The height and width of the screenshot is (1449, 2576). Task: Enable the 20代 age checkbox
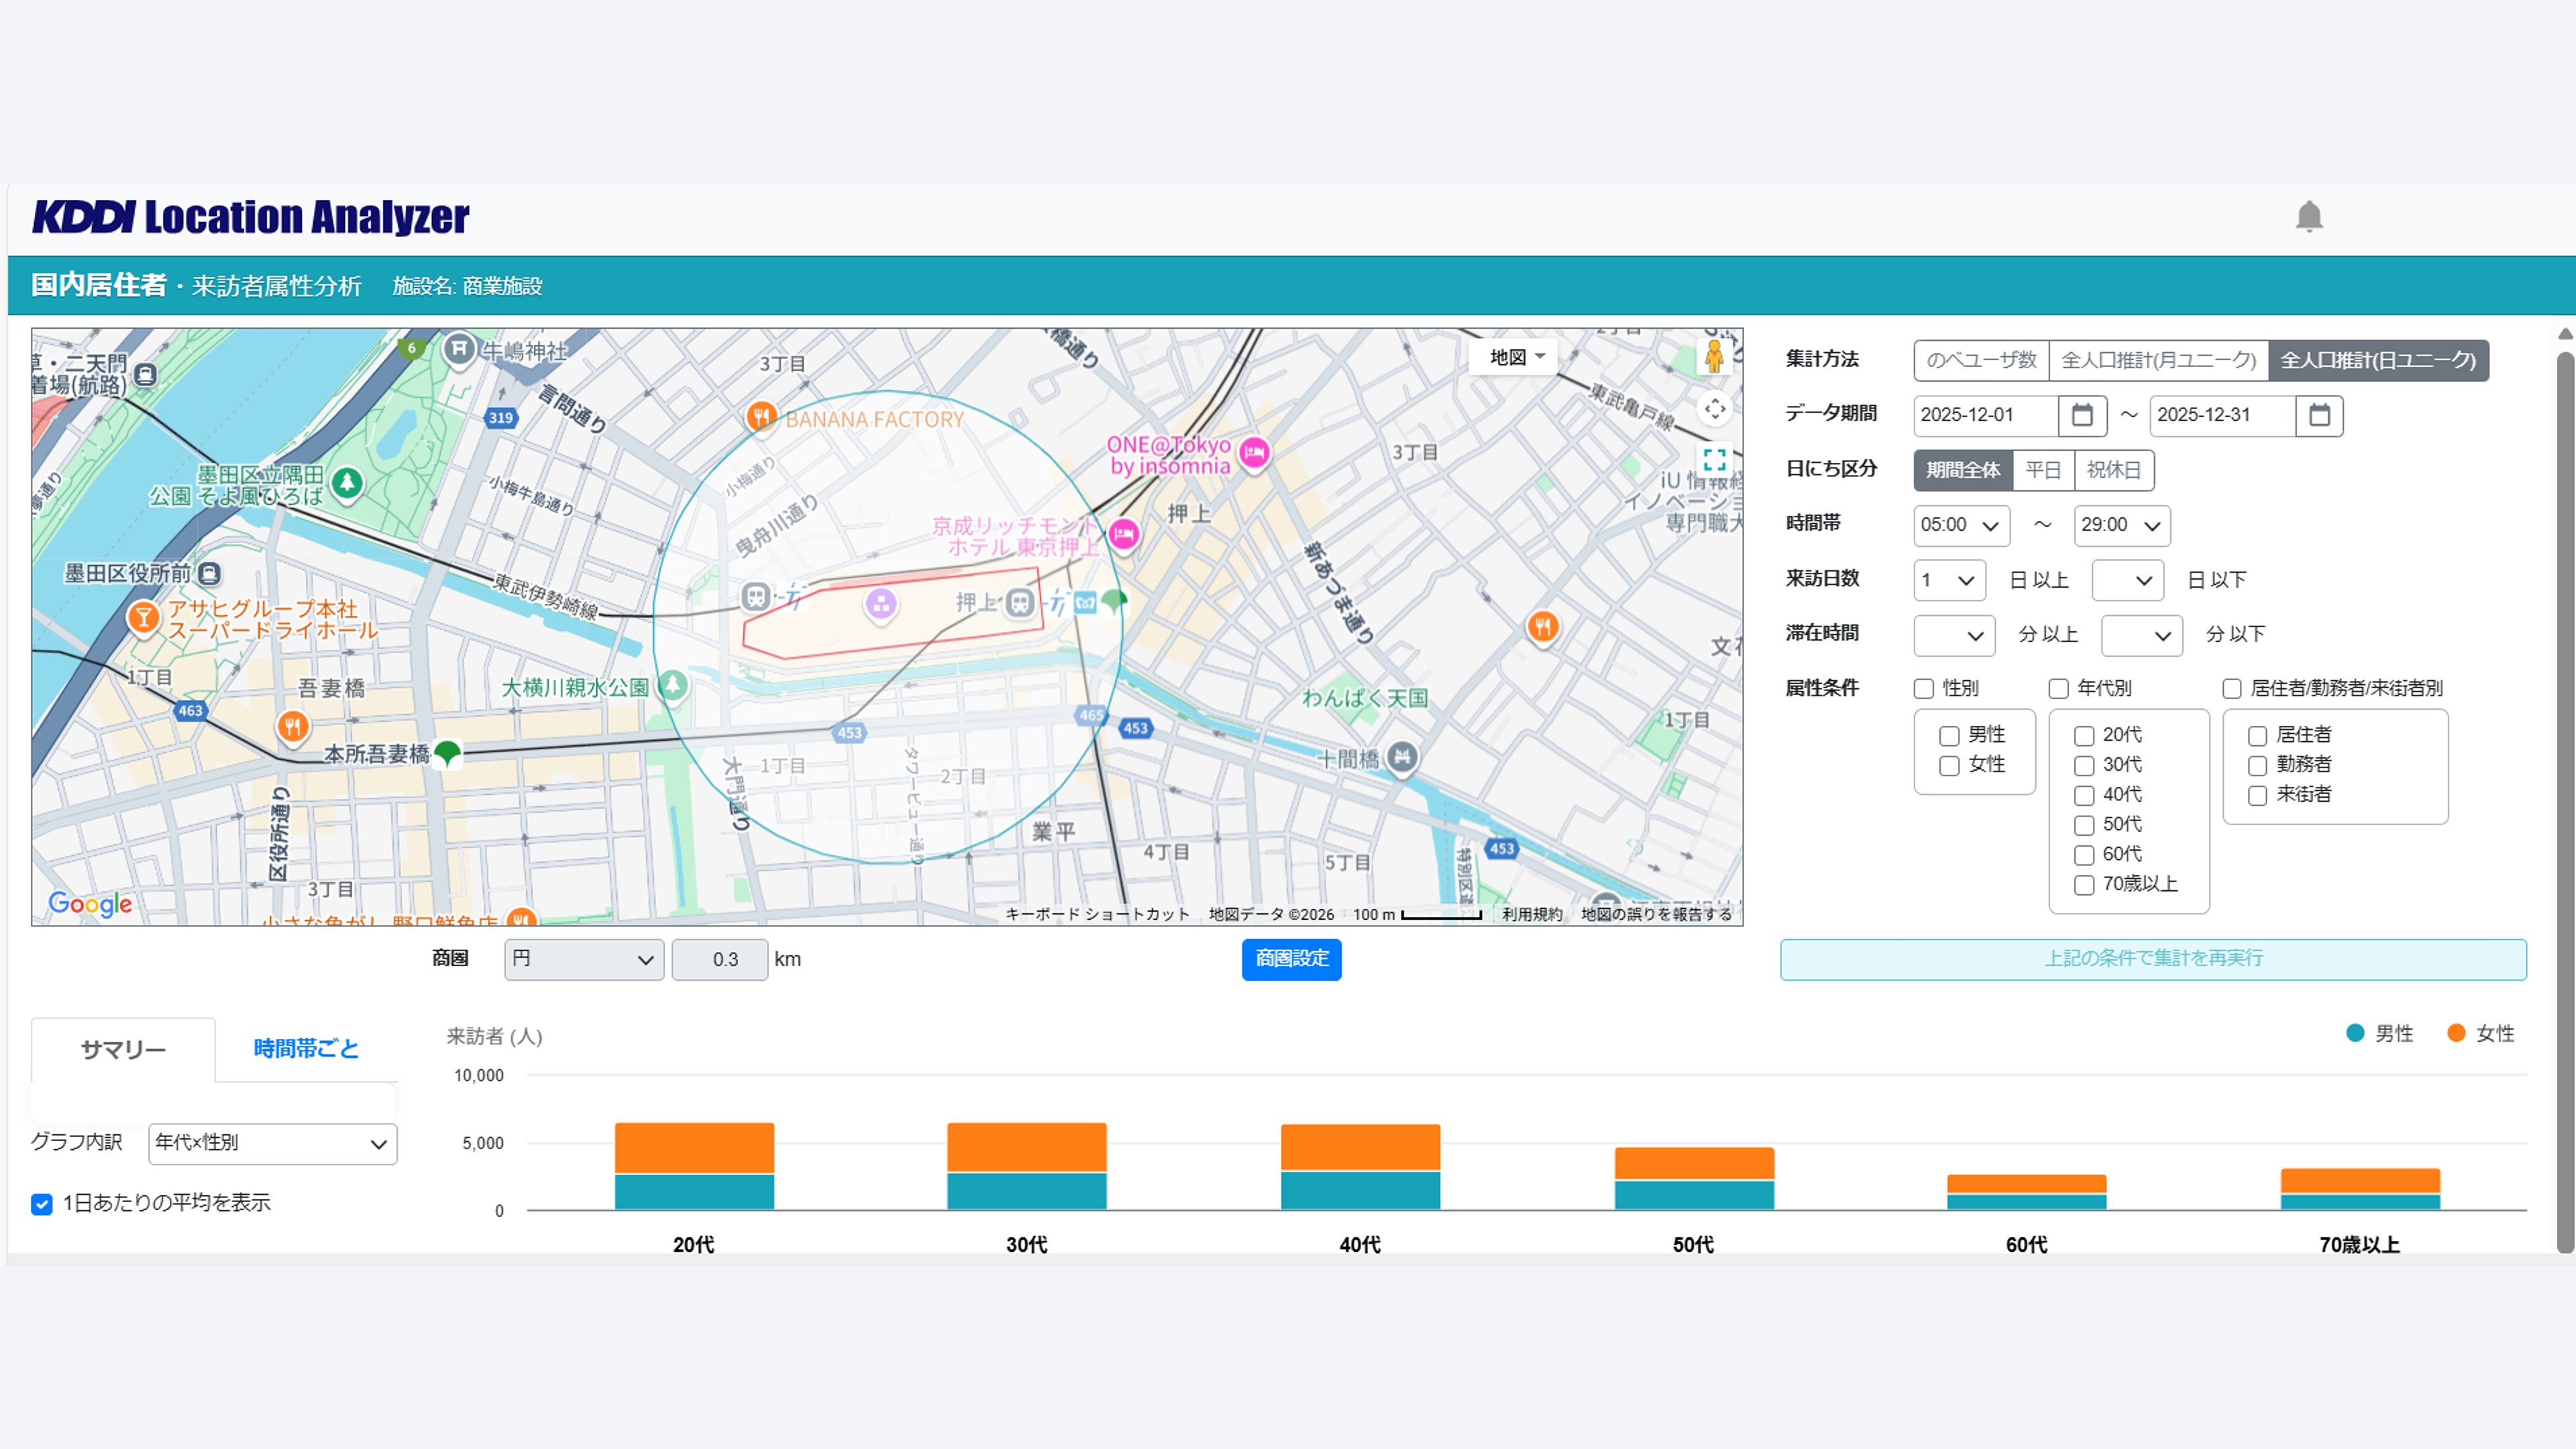[2084, 736]
